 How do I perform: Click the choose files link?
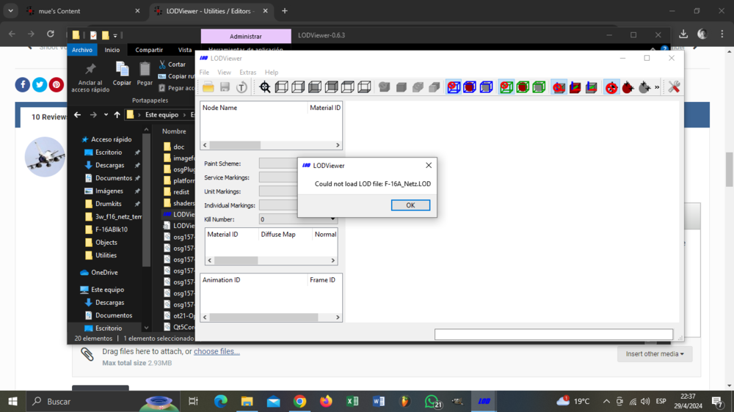(x=217, y=351)
